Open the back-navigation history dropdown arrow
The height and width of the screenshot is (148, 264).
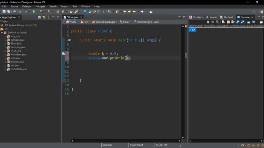tap(138, 12)
